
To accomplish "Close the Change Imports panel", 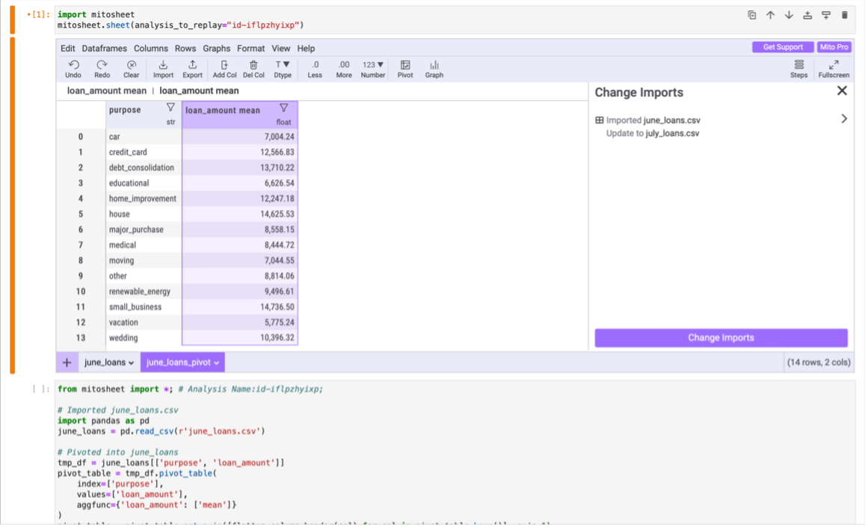I will tap(842, 91).
